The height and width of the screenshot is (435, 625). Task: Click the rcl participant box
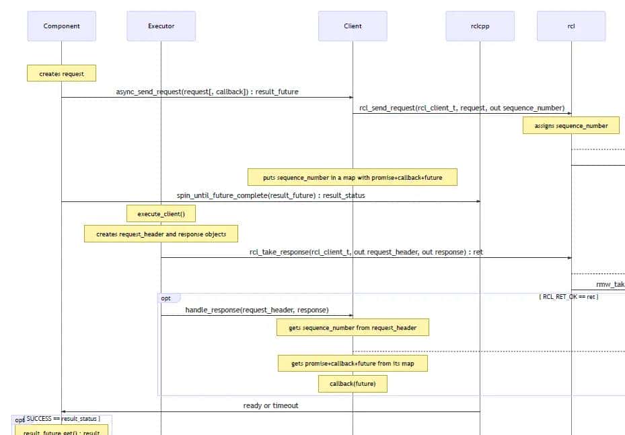click(571, 26)
